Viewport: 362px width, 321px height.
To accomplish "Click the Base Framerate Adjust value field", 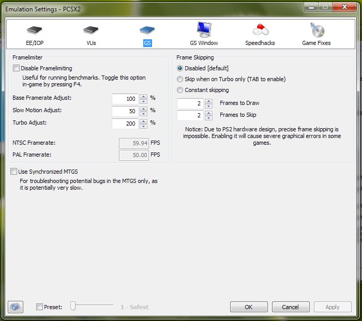I will 125,99.
